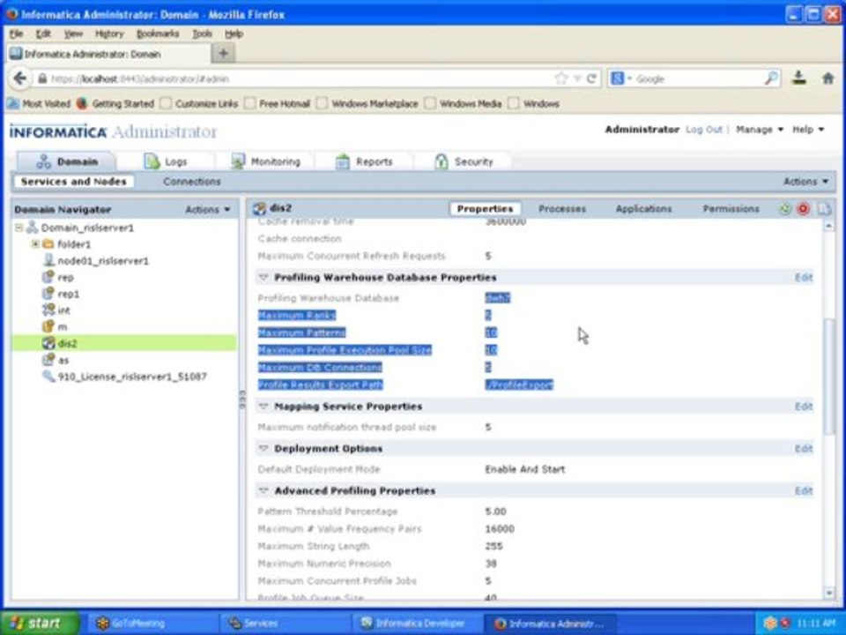Screen dimensions: 846x635
Task: Select the m service icon in navigator
Action: pyautogui.click(x=48, y=326)
